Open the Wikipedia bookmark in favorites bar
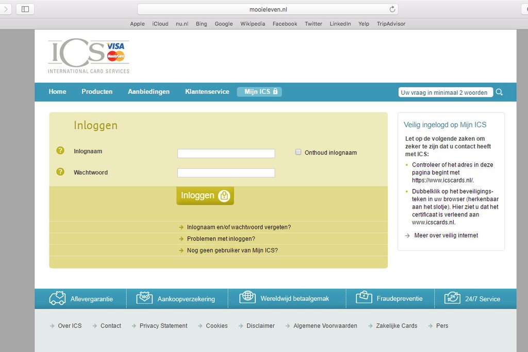Viewport: 528px width, 352px height. 253,24
